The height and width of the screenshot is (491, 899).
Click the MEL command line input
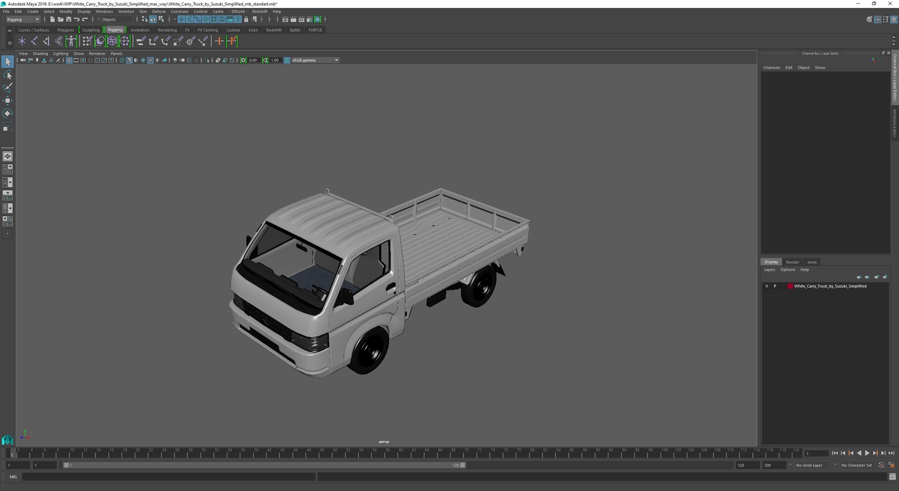click(x=169, y=477)
